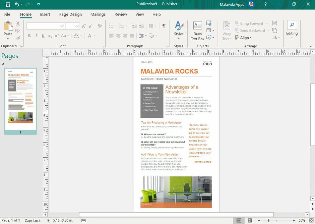Toggle subscript formatting
The height and width of the screenshot is (224, 315).
50,36
